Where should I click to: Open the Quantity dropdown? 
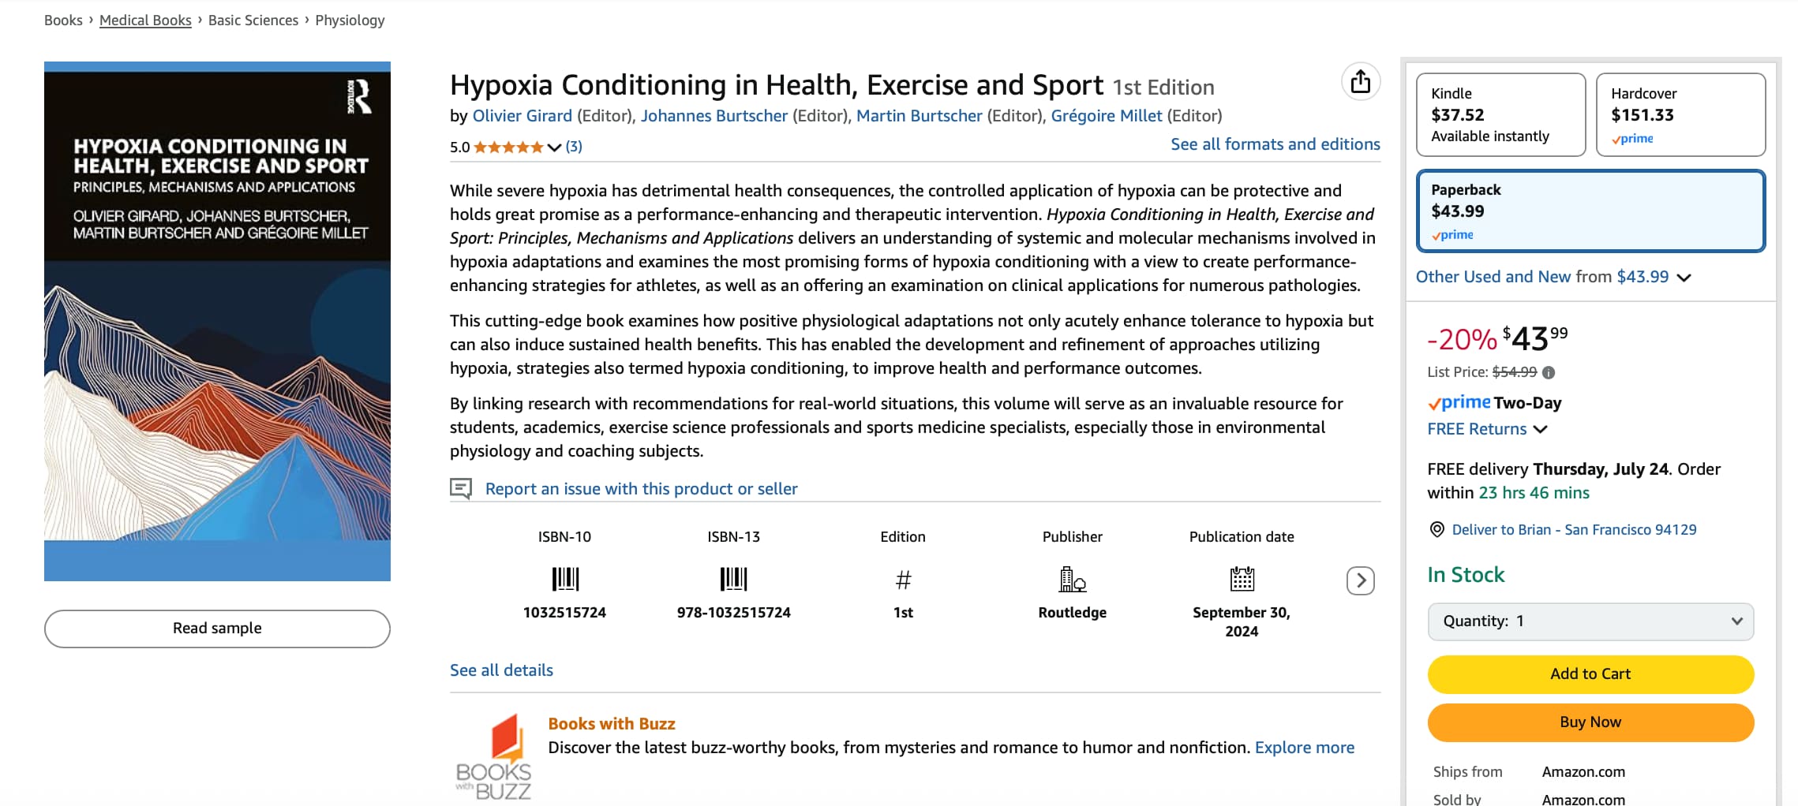[x=1590, y=621]
